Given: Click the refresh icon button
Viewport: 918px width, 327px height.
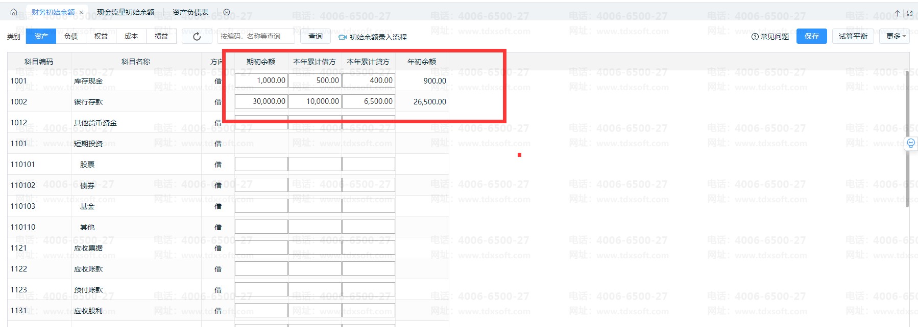Looking at the screenshot, I should pos(197,37).
